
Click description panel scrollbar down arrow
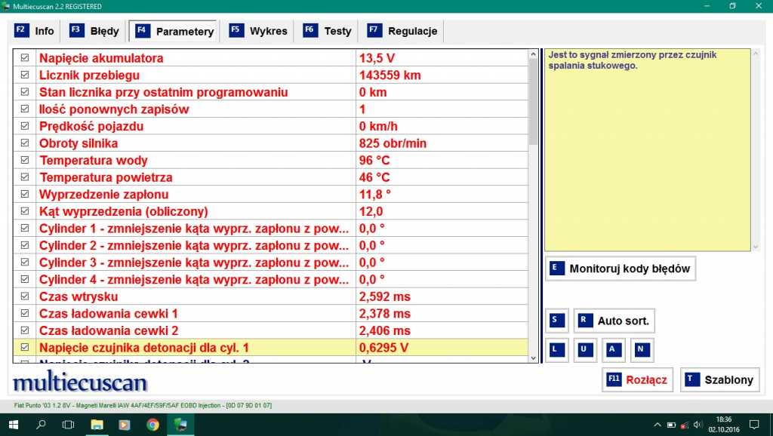756,246
